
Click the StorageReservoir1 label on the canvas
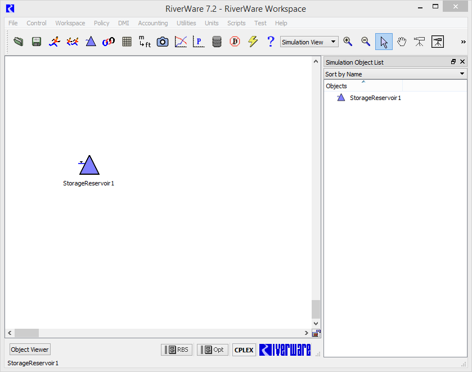88,183
